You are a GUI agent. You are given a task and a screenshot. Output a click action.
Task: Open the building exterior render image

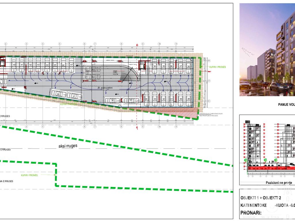click(267, 50)
